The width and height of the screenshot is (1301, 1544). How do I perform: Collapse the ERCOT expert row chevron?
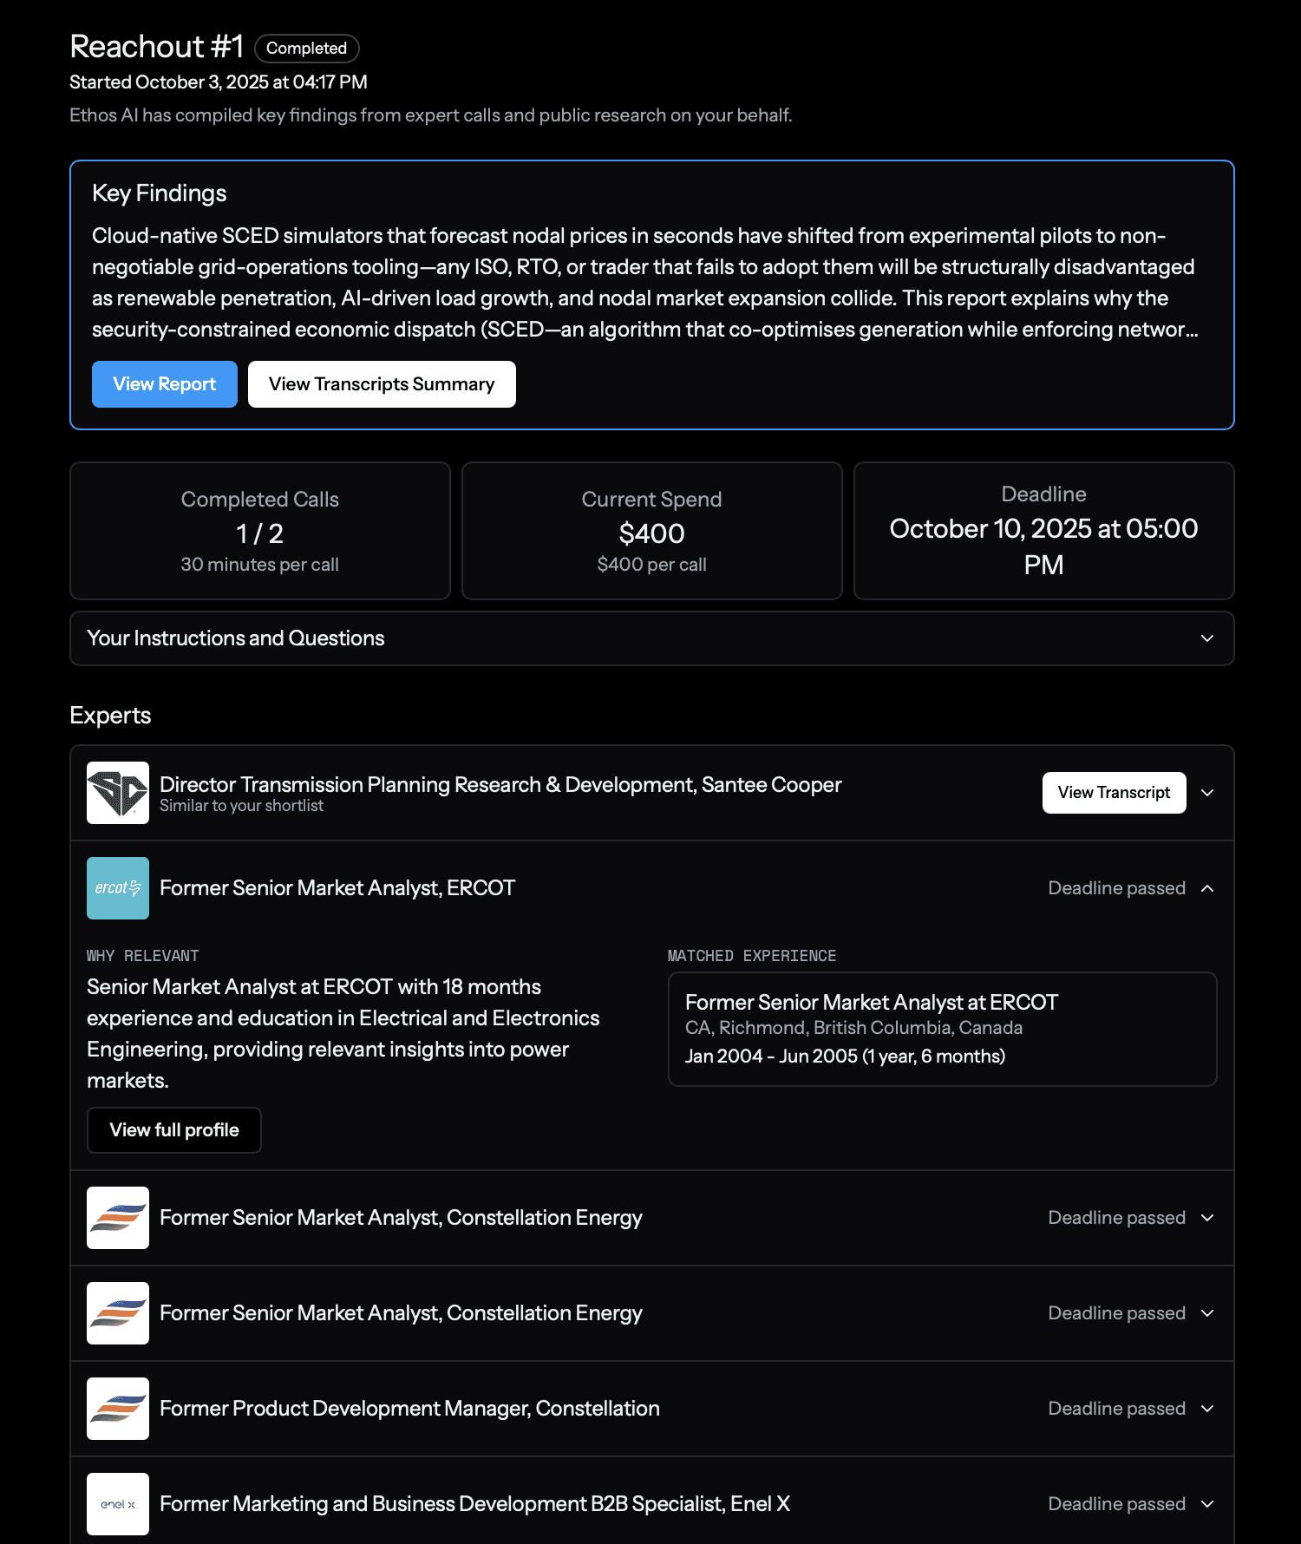tap(1207, 888)
